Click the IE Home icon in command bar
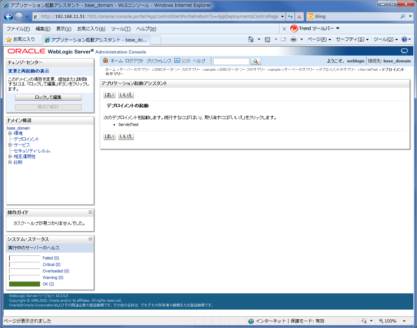This screenshot has height=328, width=417. tap(251, 39)
